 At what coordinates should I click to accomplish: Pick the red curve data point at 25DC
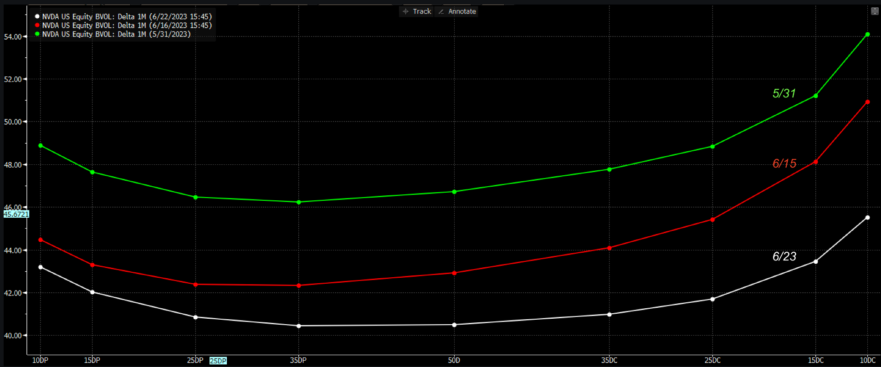point(712,219)
